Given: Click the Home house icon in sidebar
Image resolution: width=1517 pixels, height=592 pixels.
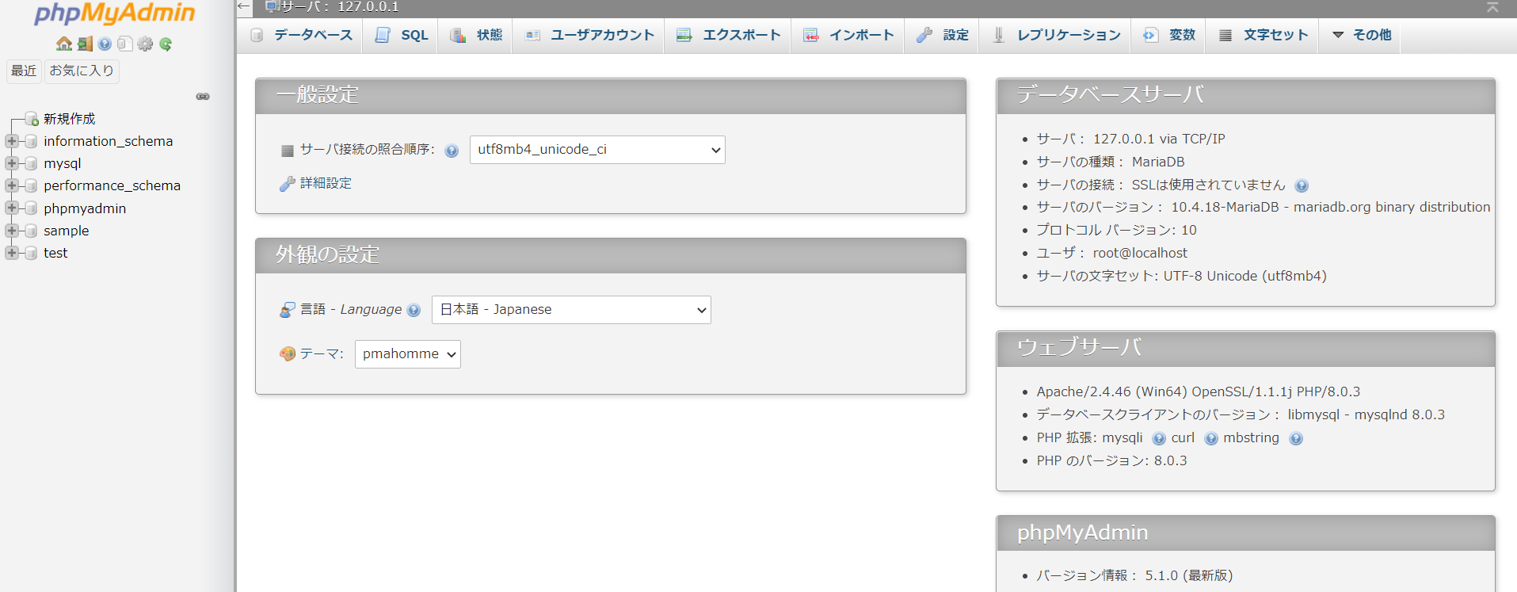Looking at the screenshot, I should [64, 44].
